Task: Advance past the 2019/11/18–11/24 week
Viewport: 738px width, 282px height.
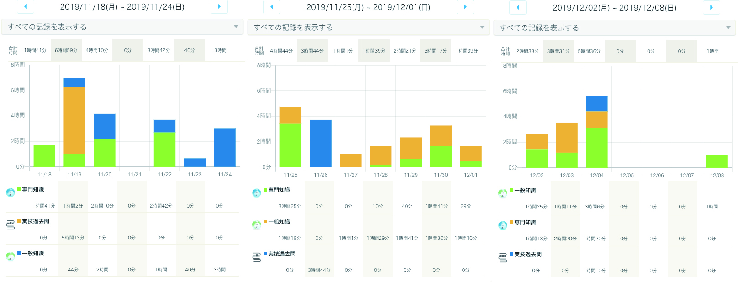Action: click(x=219, y=6)
